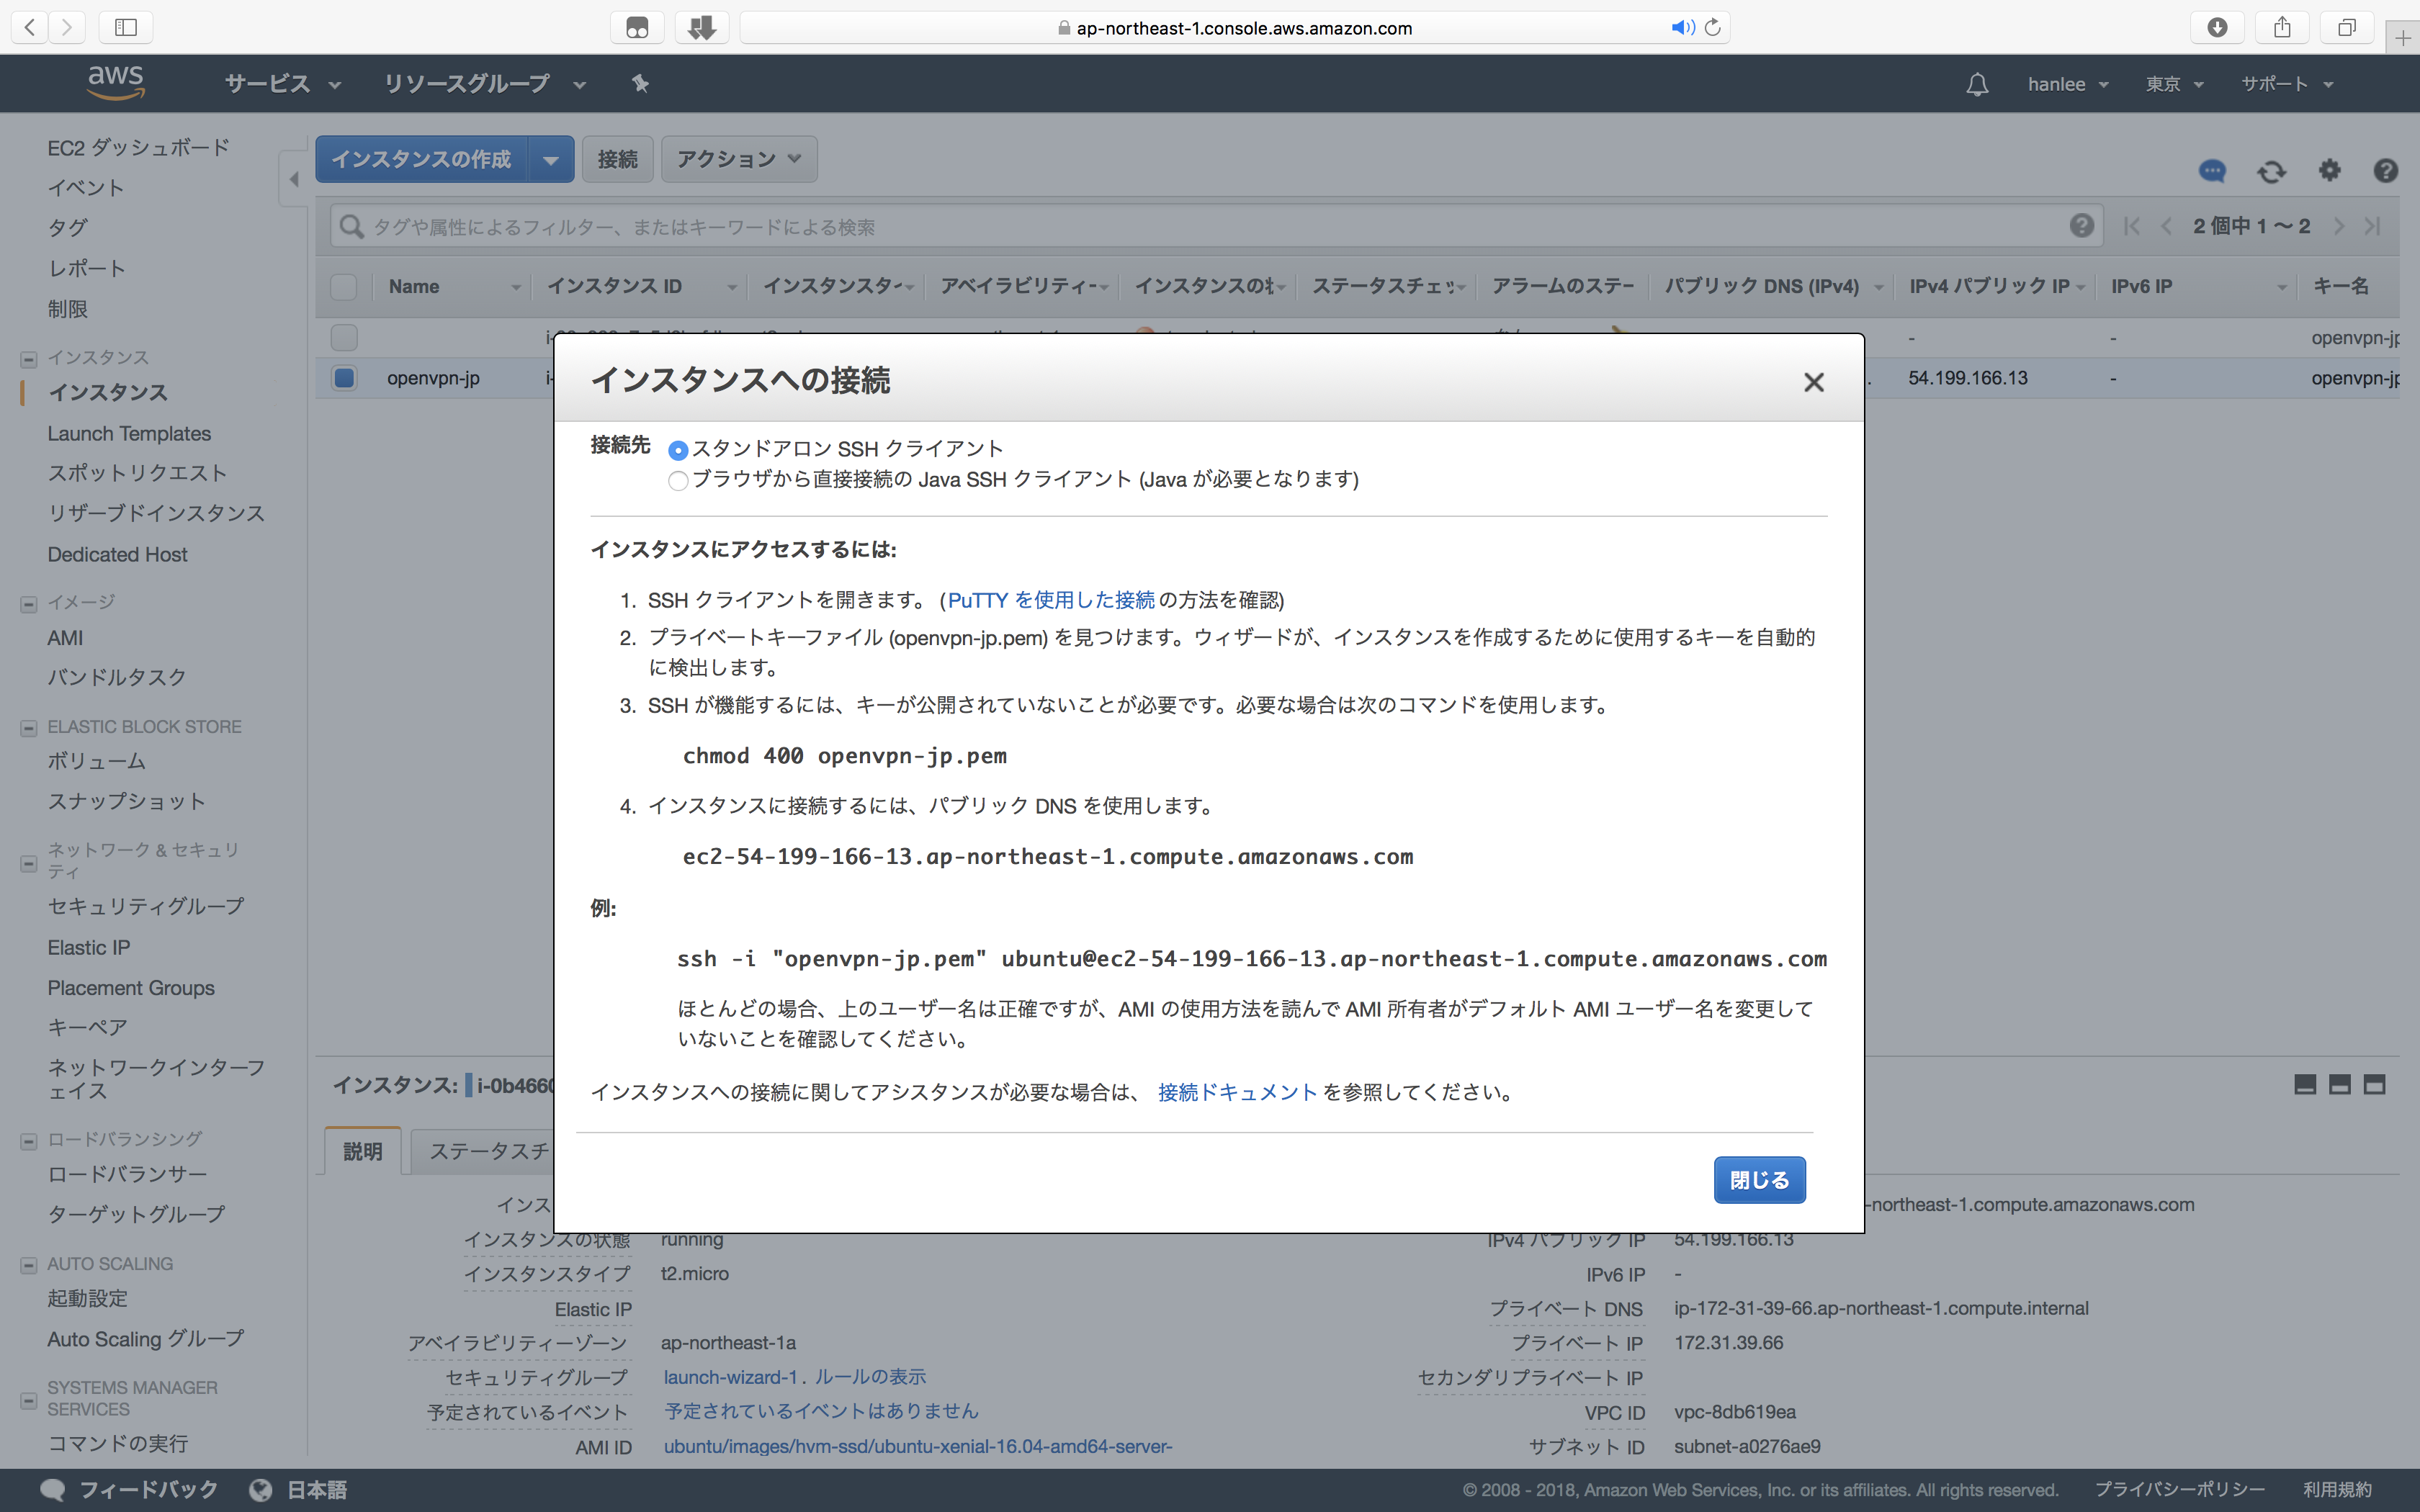Go to next page of instances
Viewport: 2420px width, 1512px height.
(2339, 226)
